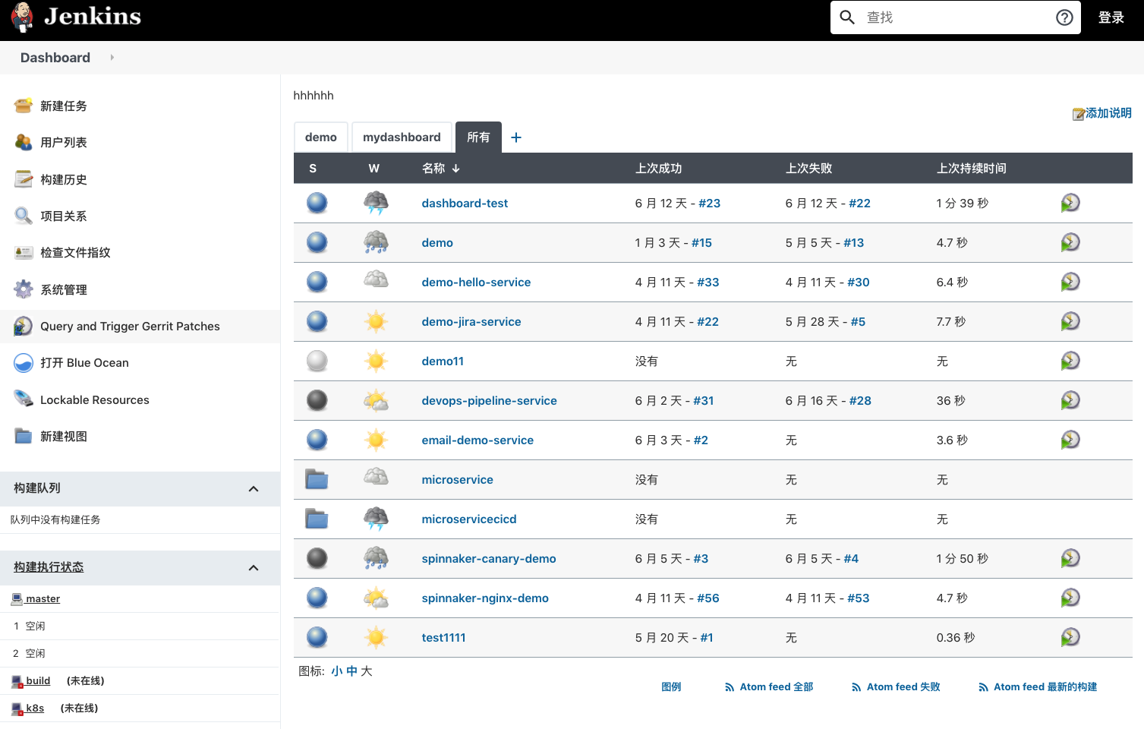Schedule a build for test1111
The width and height of the screenshot is (1144, 729).
coord(1070,637)
